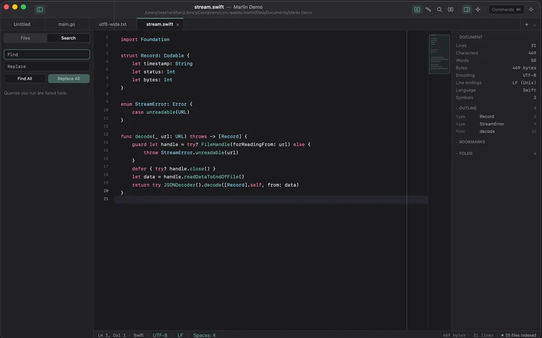Open Swift language selector in status bar
542x338 pixels.
click(139, 335)
